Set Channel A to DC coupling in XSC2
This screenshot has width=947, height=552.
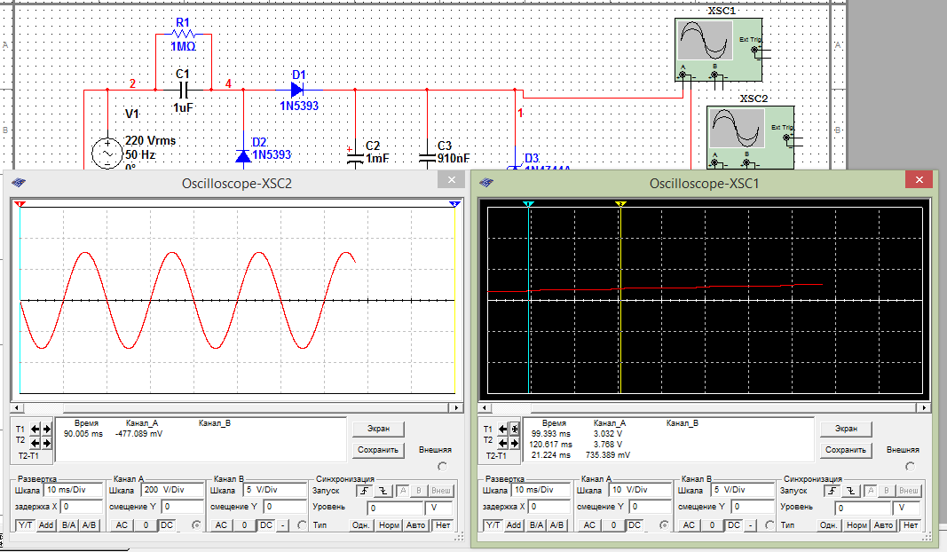click(x=167, y=524)
